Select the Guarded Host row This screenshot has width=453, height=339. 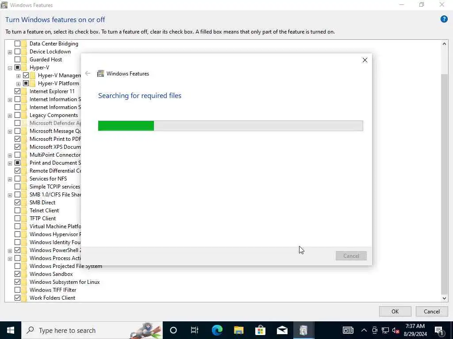[46, 60]
